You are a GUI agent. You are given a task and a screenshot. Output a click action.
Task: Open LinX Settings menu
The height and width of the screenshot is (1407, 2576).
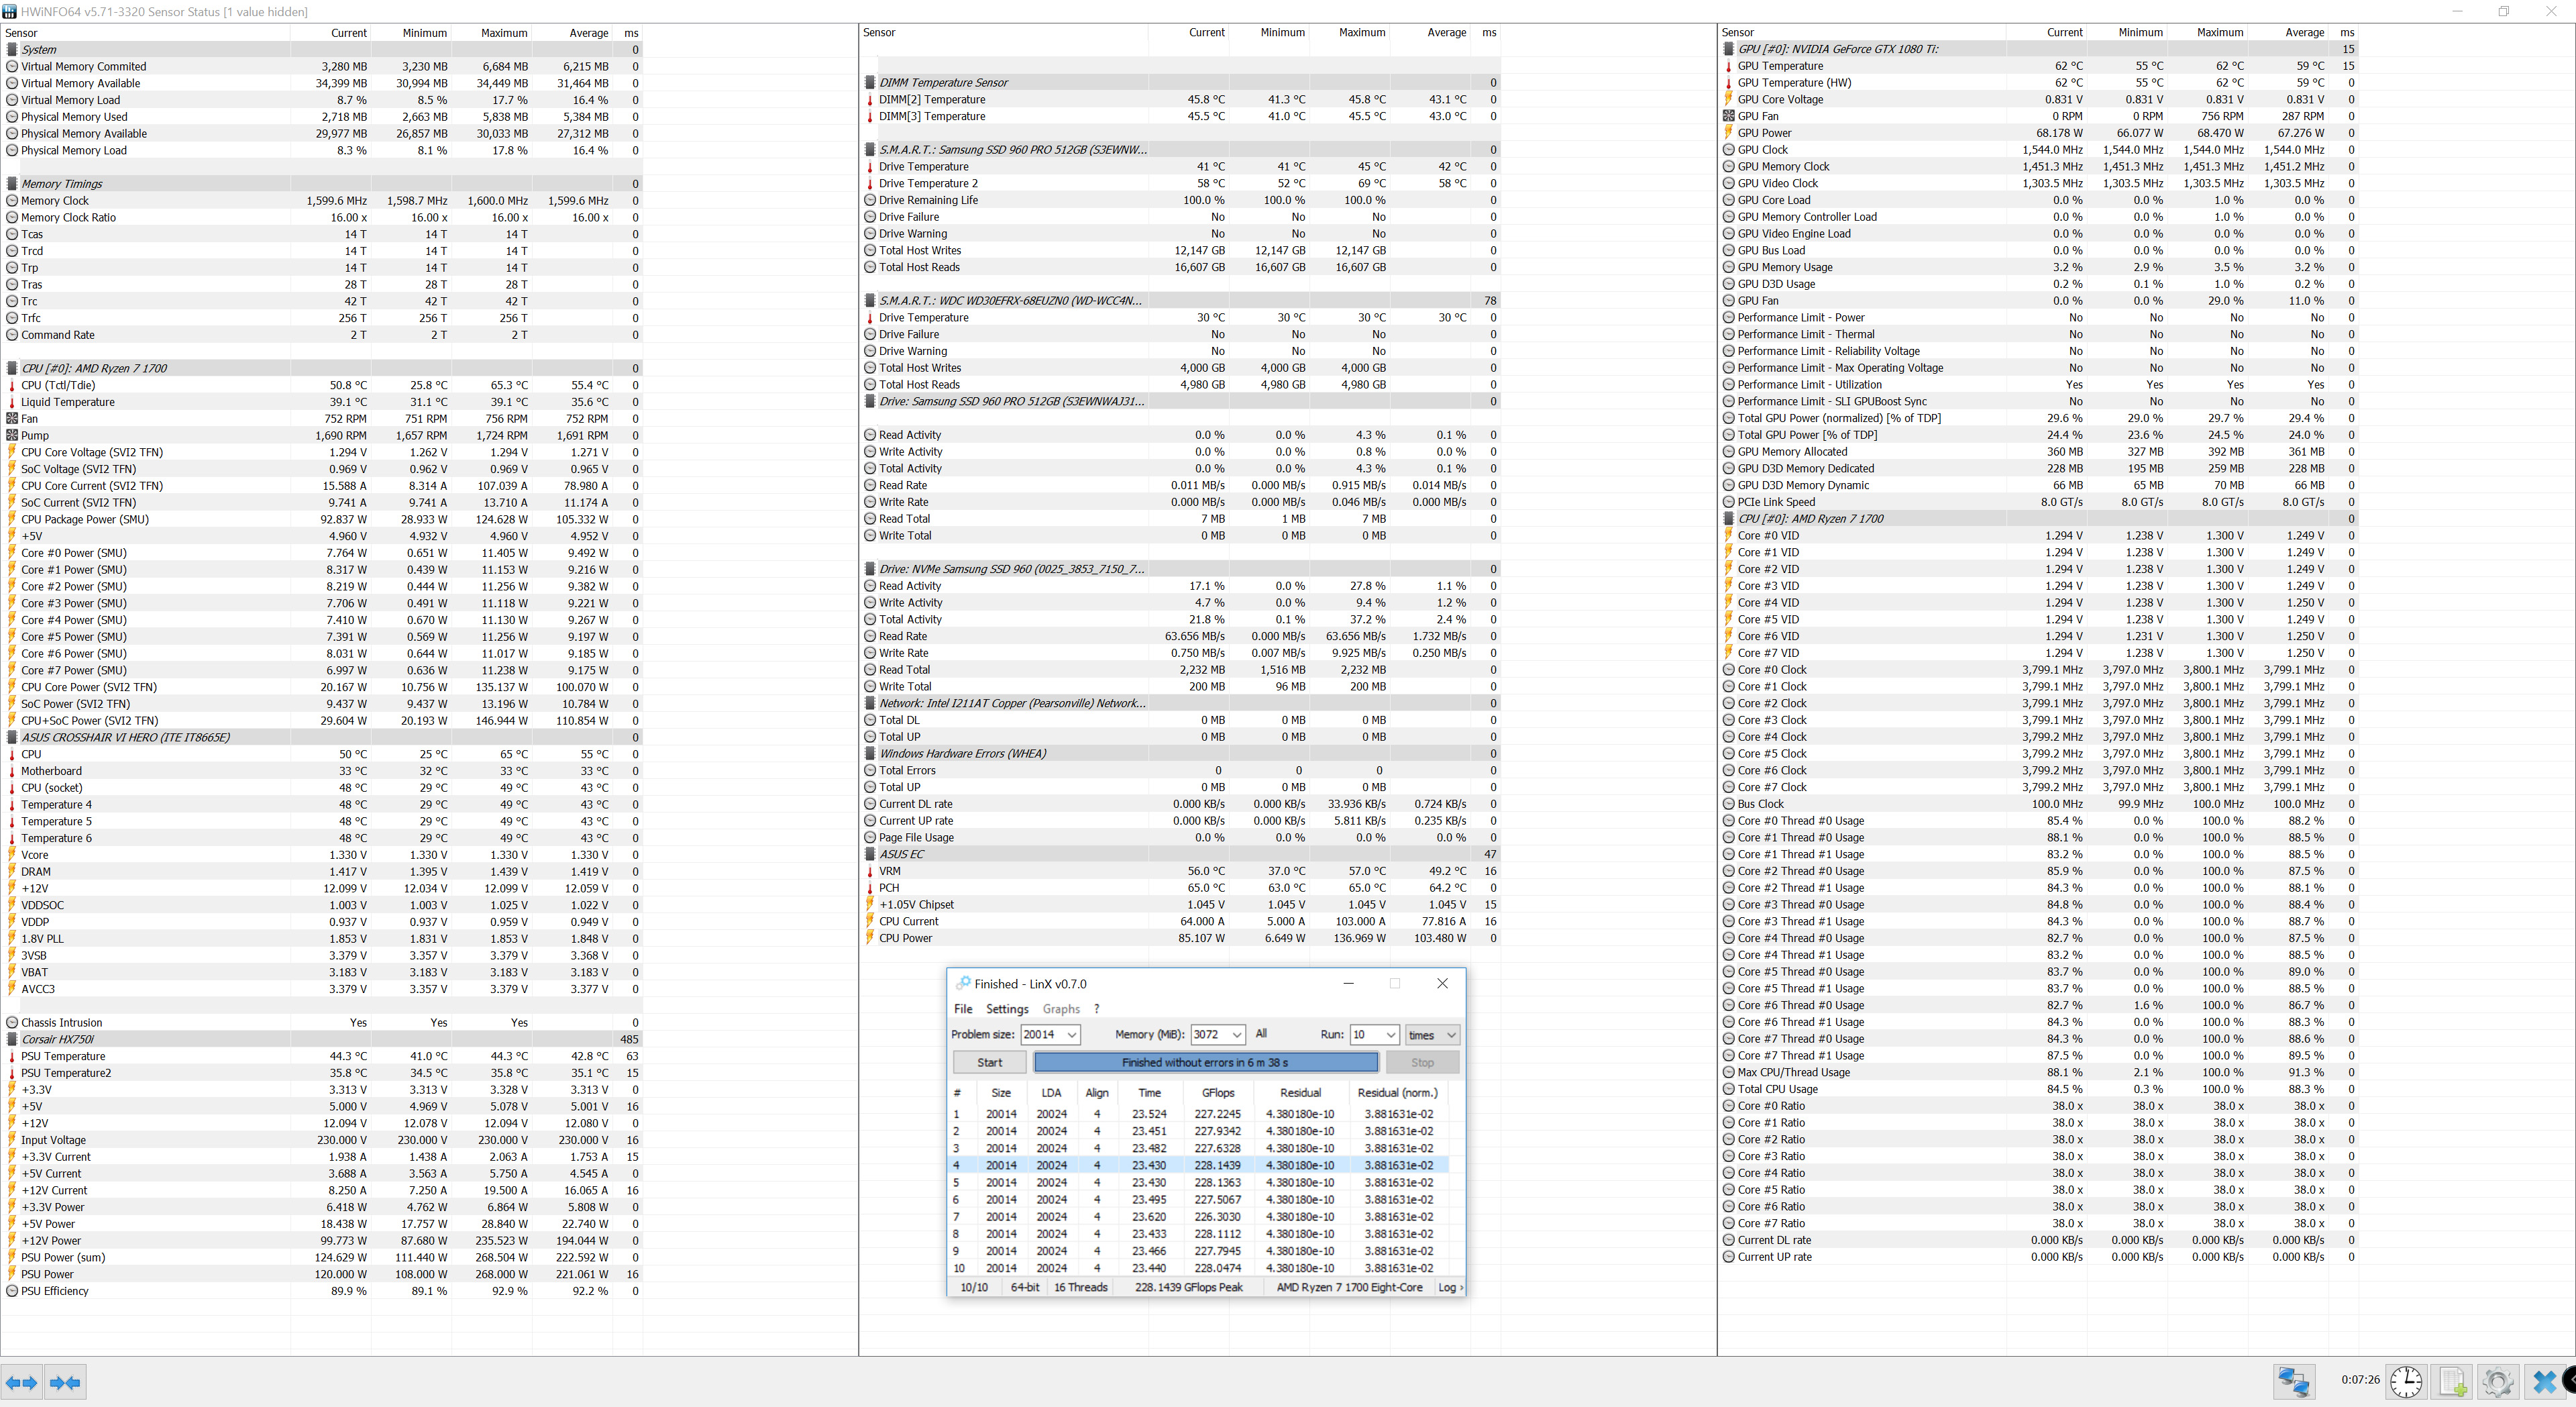pyautogui.click(x=1006, y=1009)
